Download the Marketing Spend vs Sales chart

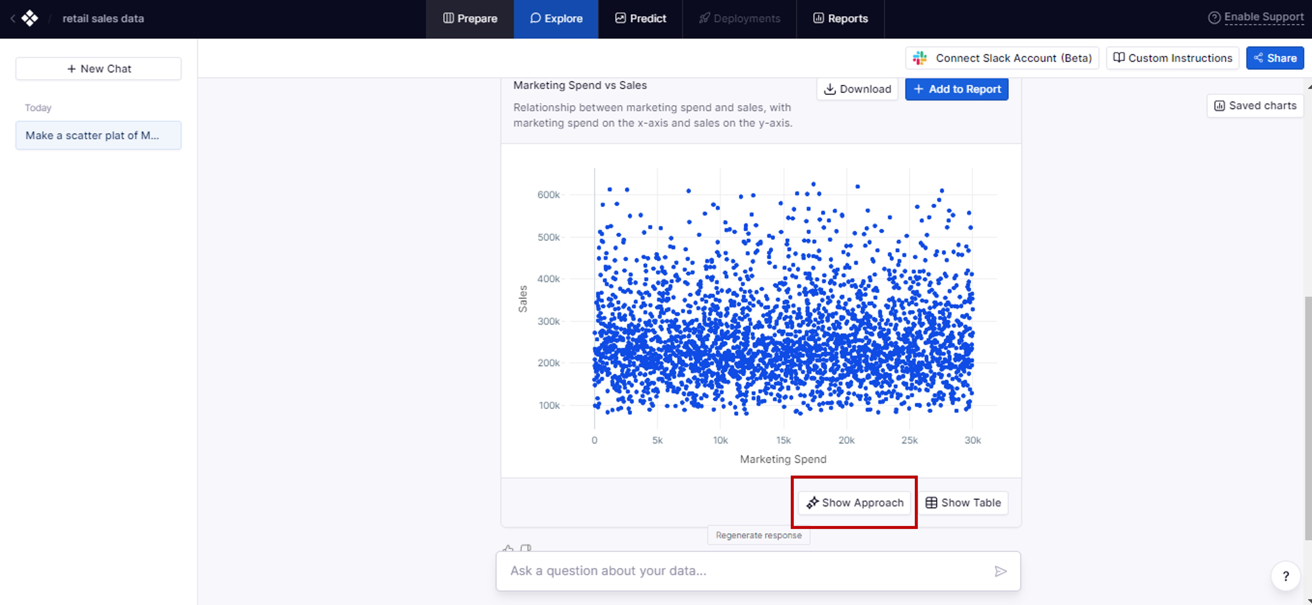tap(857, 89)
